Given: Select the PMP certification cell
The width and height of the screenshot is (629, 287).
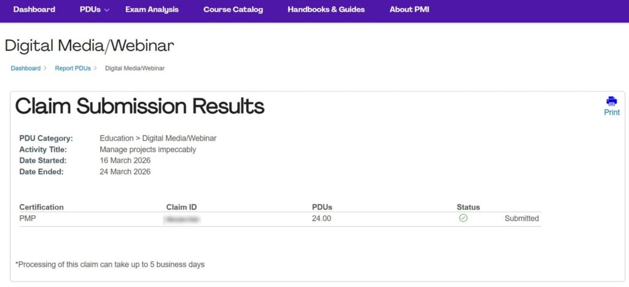Looking at the screenshot, I should click(28, 218).
